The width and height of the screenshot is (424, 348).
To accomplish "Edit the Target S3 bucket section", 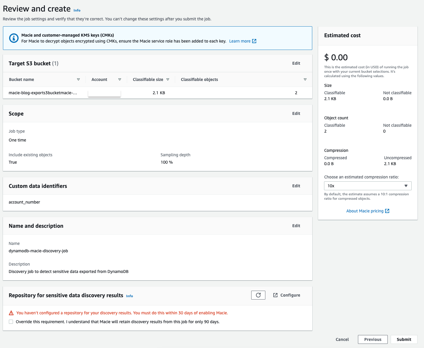I will point(296,63).
